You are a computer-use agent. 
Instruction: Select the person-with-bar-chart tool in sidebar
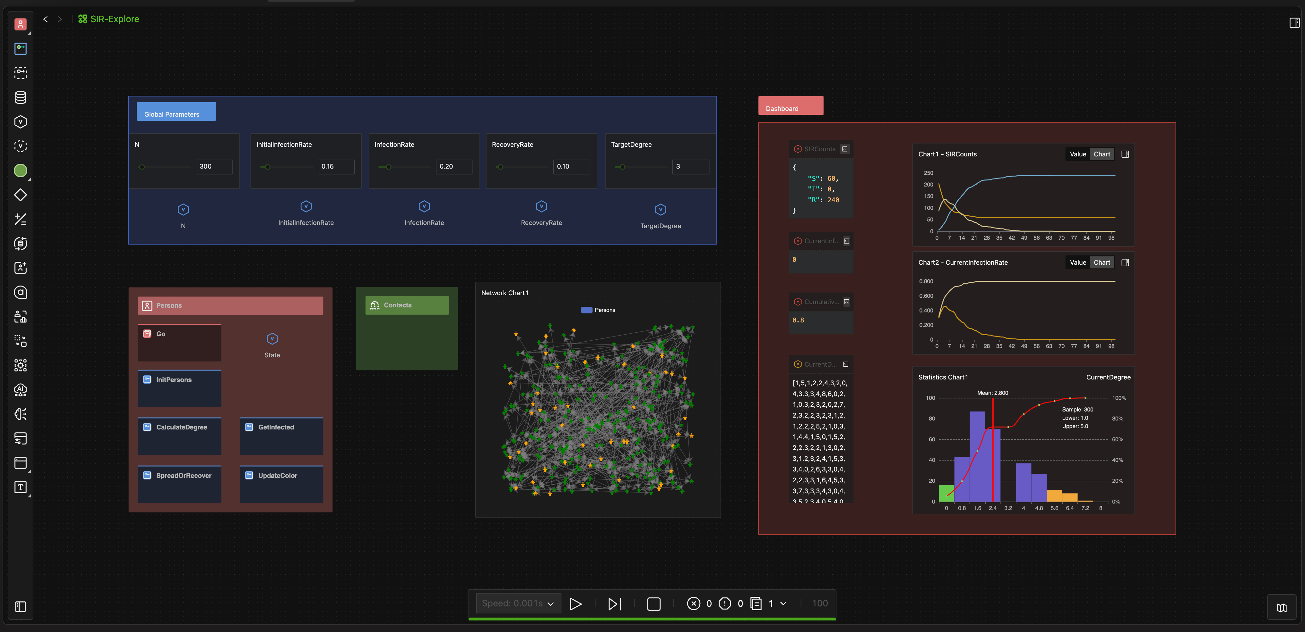pos(20,317)
